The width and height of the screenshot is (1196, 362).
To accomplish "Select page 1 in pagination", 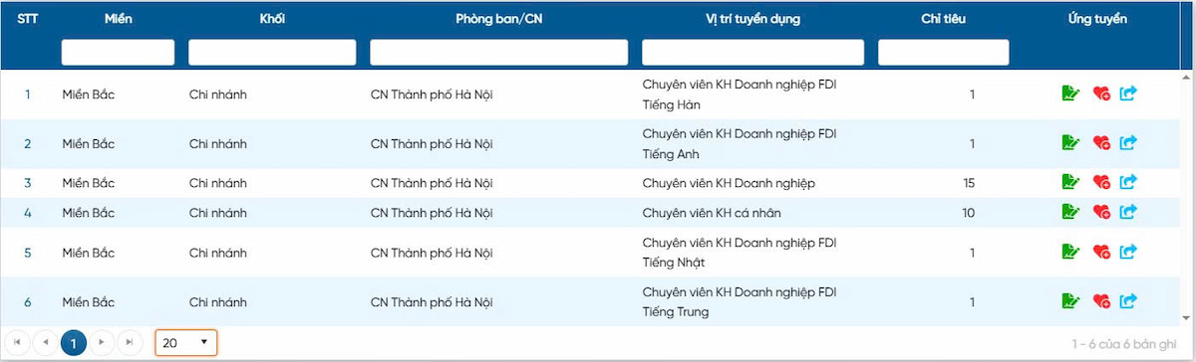I will click(x=73, y=343).
